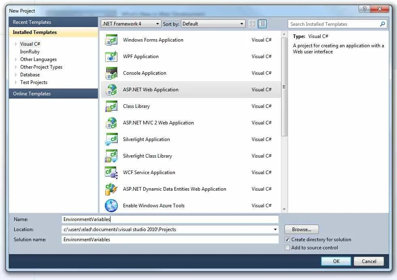Open the Recent Templates section
The image size is (397, 280).
click(53, 22)
